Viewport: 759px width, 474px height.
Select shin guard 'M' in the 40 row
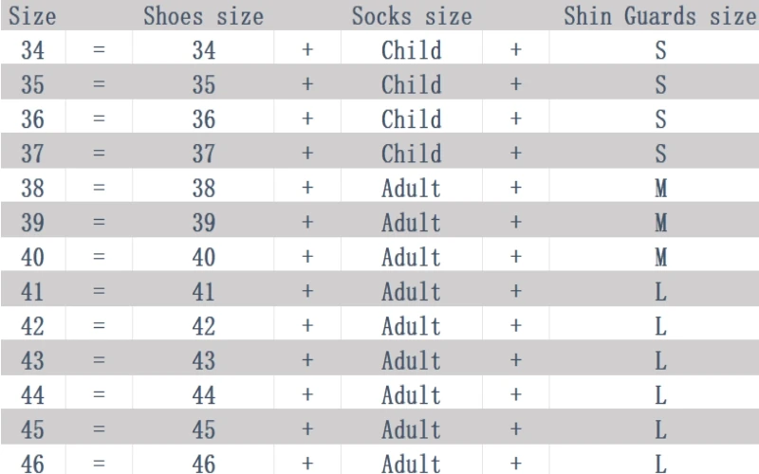(660, 257)
